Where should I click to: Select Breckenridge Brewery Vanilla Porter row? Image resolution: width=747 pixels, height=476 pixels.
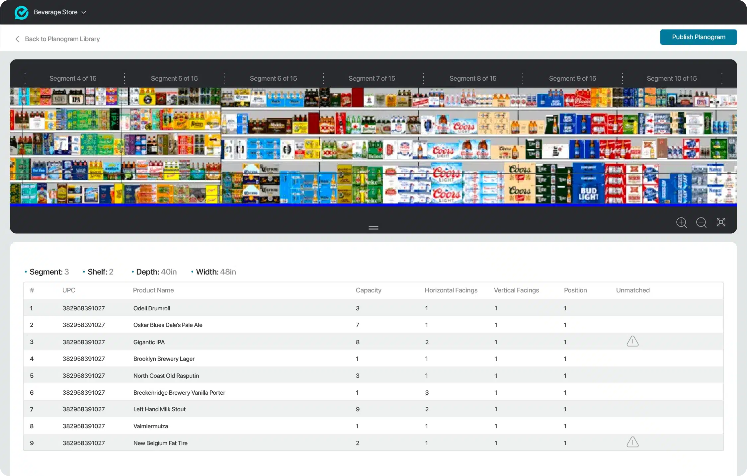(x=373, y=392)
